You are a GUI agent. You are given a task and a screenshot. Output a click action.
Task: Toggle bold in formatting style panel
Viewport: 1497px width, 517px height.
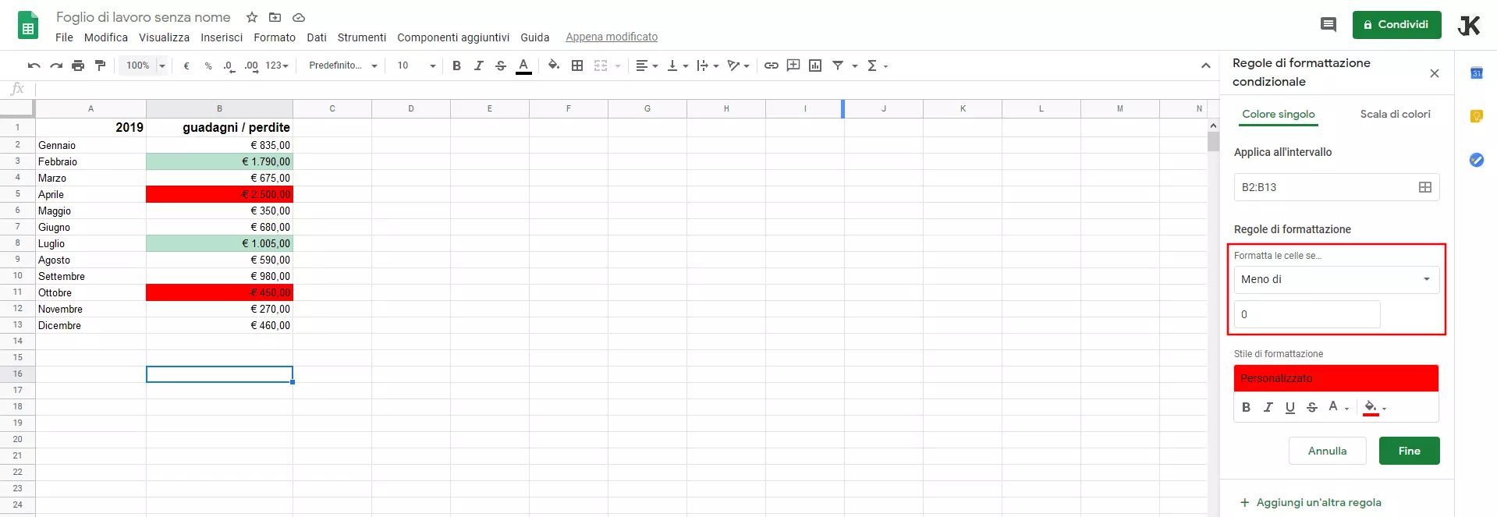coord(1247,407)
